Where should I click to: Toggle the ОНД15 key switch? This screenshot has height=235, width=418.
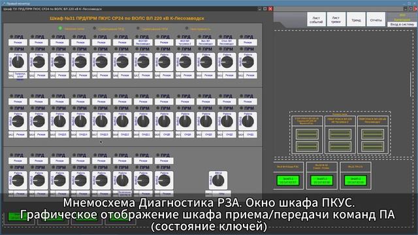click(x=59, y=121)
